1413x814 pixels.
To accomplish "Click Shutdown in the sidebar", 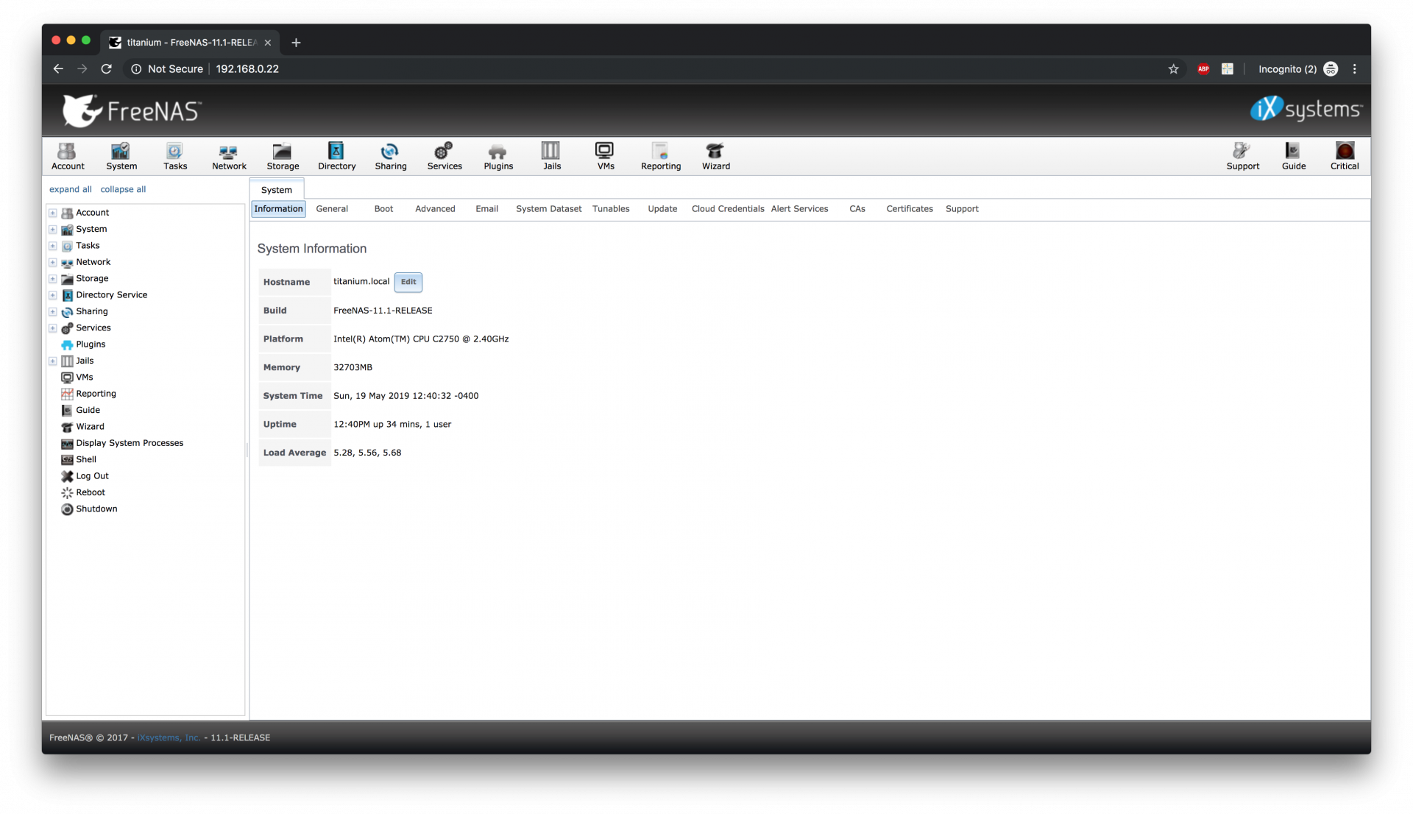I will coord(96,509).
